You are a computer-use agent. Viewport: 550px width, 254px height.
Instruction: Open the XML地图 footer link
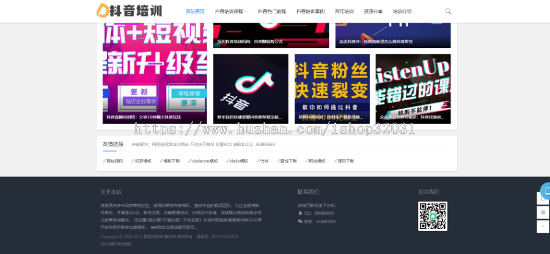point(108,244)
